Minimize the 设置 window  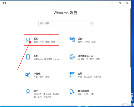click(x=112, y=3)
